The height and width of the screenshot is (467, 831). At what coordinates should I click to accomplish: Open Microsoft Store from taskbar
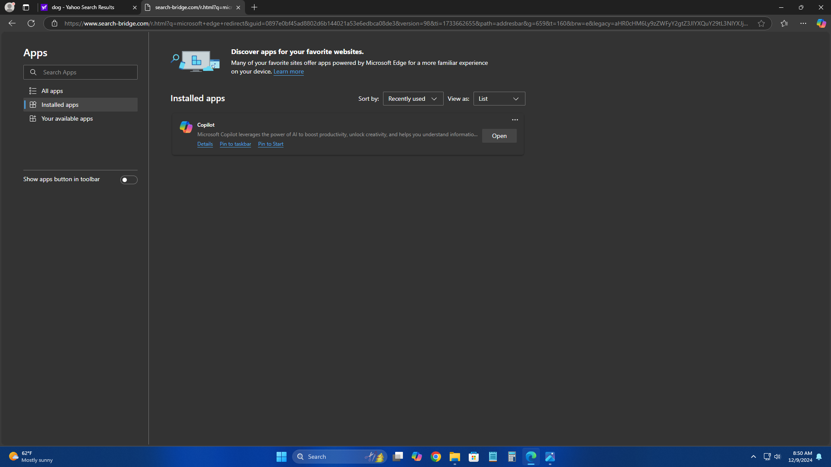(474, 457)
